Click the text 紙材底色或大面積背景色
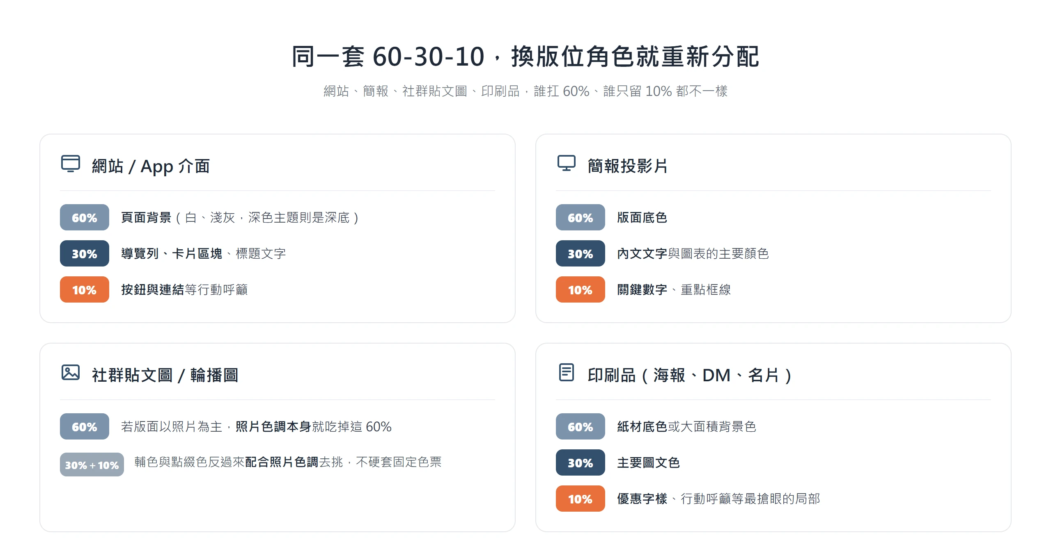The width and height of the screenshot is (1051, 542). (x=686, y=426)
